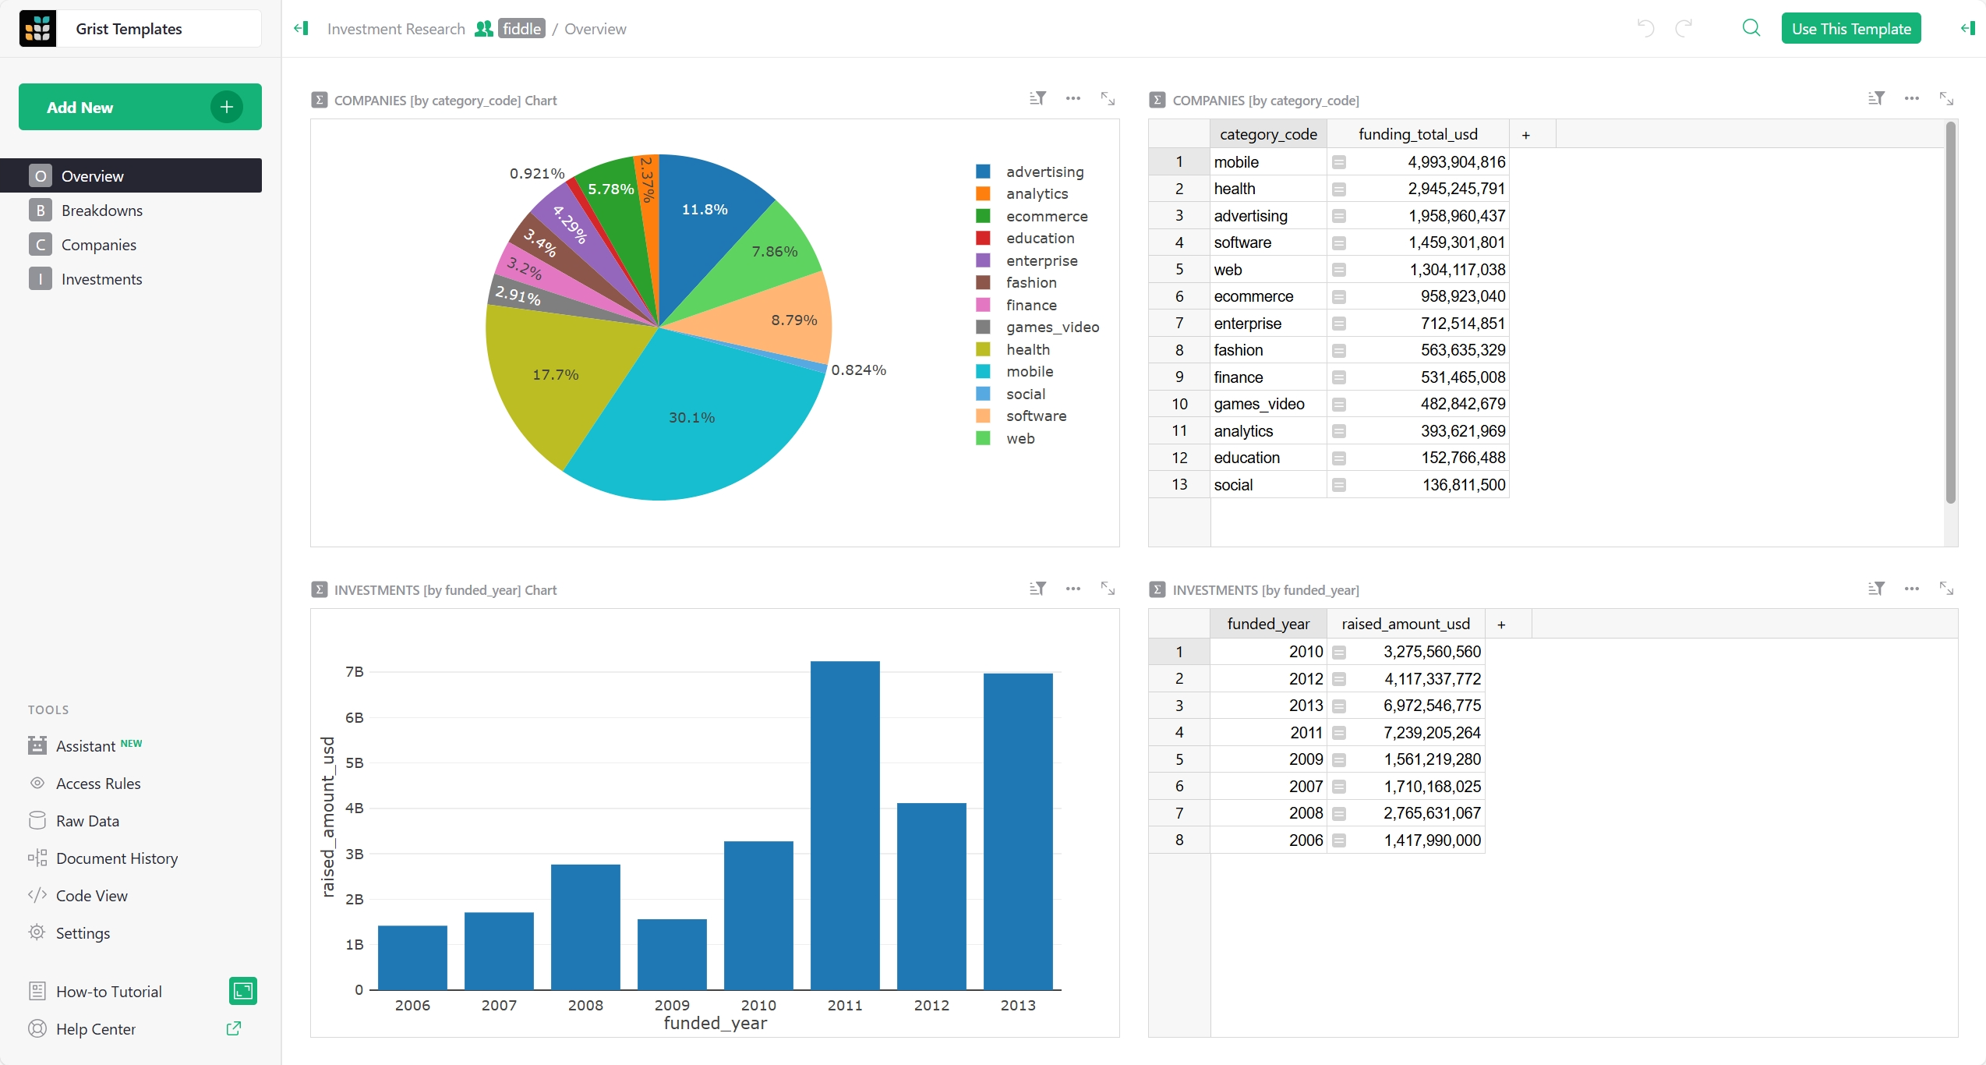Viewport: 1986px width, 1065px height.
Task: Open Raw Data tool link
Action: coord(87,821)
